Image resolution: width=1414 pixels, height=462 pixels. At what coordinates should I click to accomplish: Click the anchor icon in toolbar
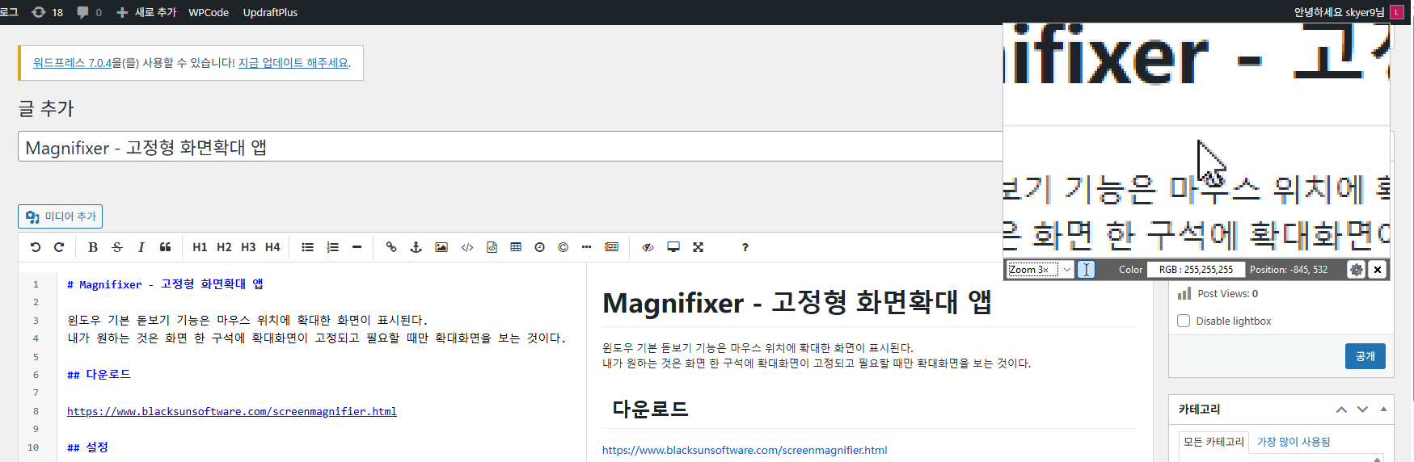click(x=416, y=247)
